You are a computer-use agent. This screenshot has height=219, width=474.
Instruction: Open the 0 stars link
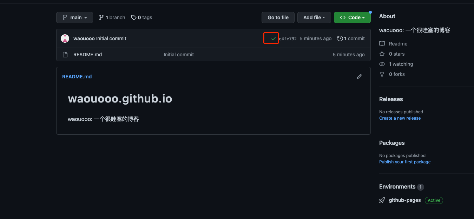pos(392,54)
